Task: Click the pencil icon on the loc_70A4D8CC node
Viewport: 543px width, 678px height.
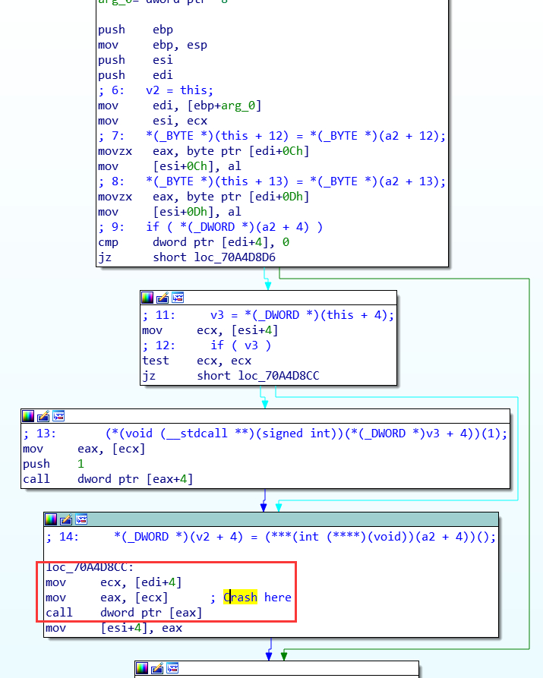Action: tap(66, 519)
